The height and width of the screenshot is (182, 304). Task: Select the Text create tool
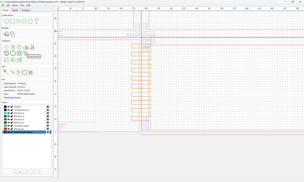(x=37, y=21)
